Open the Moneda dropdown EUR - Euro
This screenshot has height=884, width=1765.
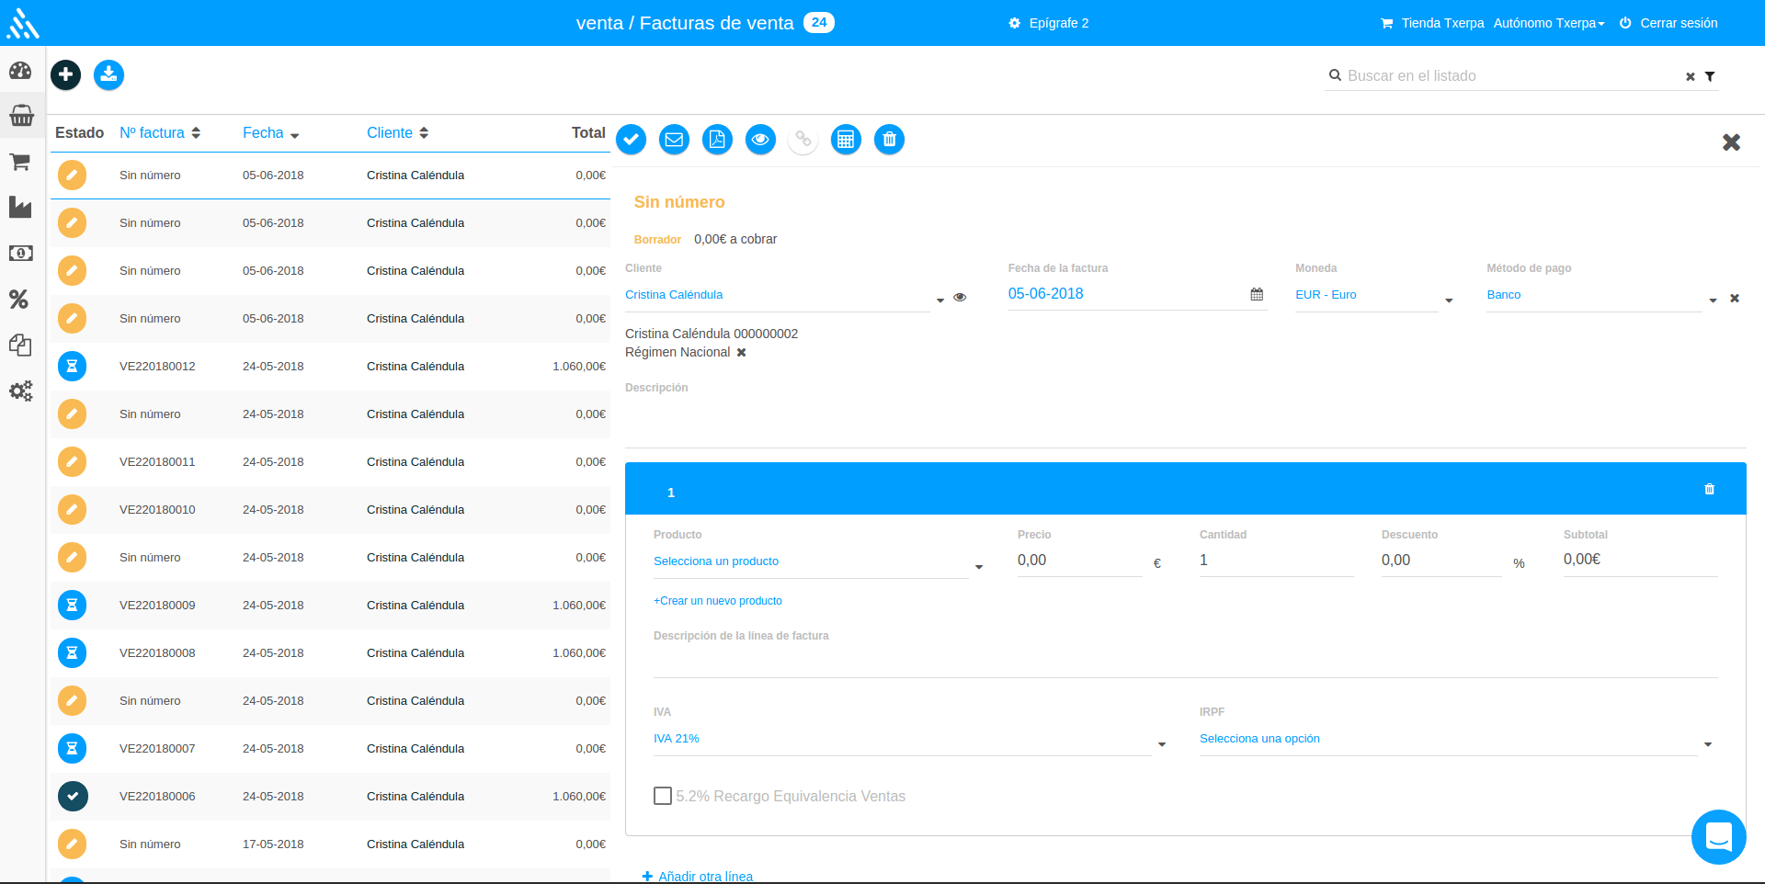[x=1374, y=295]
